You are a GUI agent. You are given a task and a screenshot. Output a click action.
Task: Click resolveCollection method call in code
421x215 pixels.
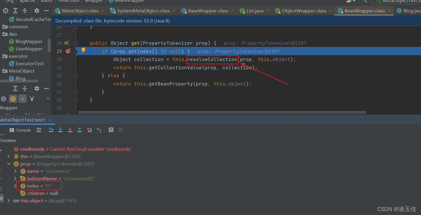[x=212, y=59]
